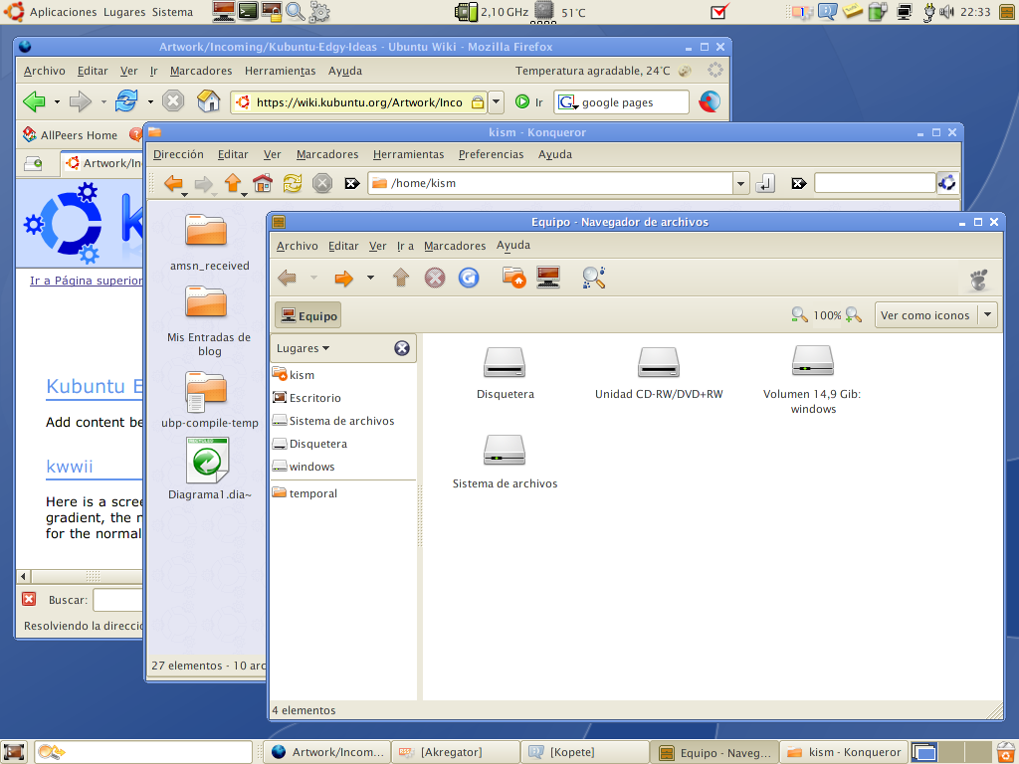
Task: Switch to Kopete in the taskbar
Action: 585,752
